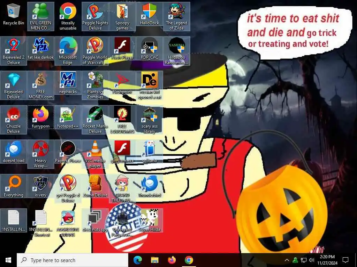Screen dimensions: 357x267
Task: Select the EVIL GREEN MEN desktop shortcut
Action: (x=41, y=16)
